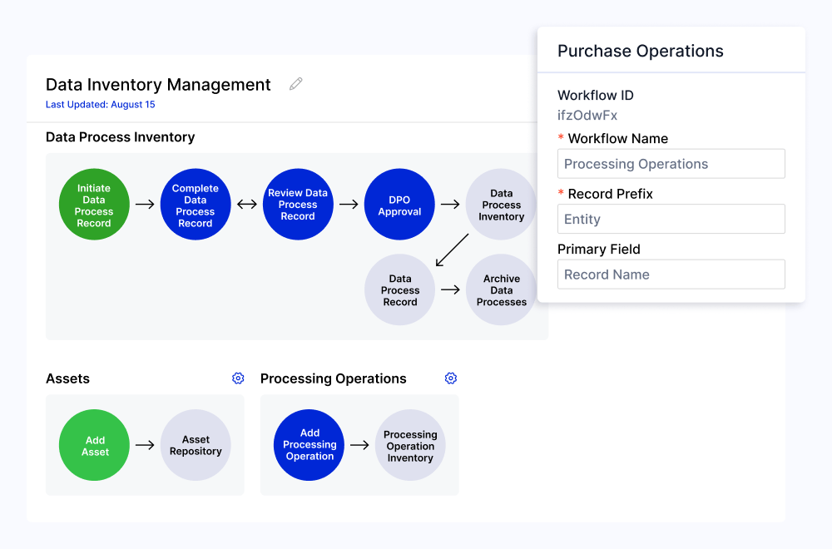Select the Processing Operation Inventory node
The image size is (832, 549).
point(410,445)
